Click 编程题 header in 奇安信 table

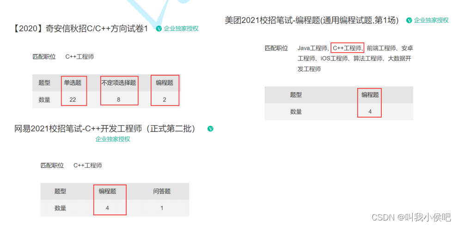(x=165, y=83)
